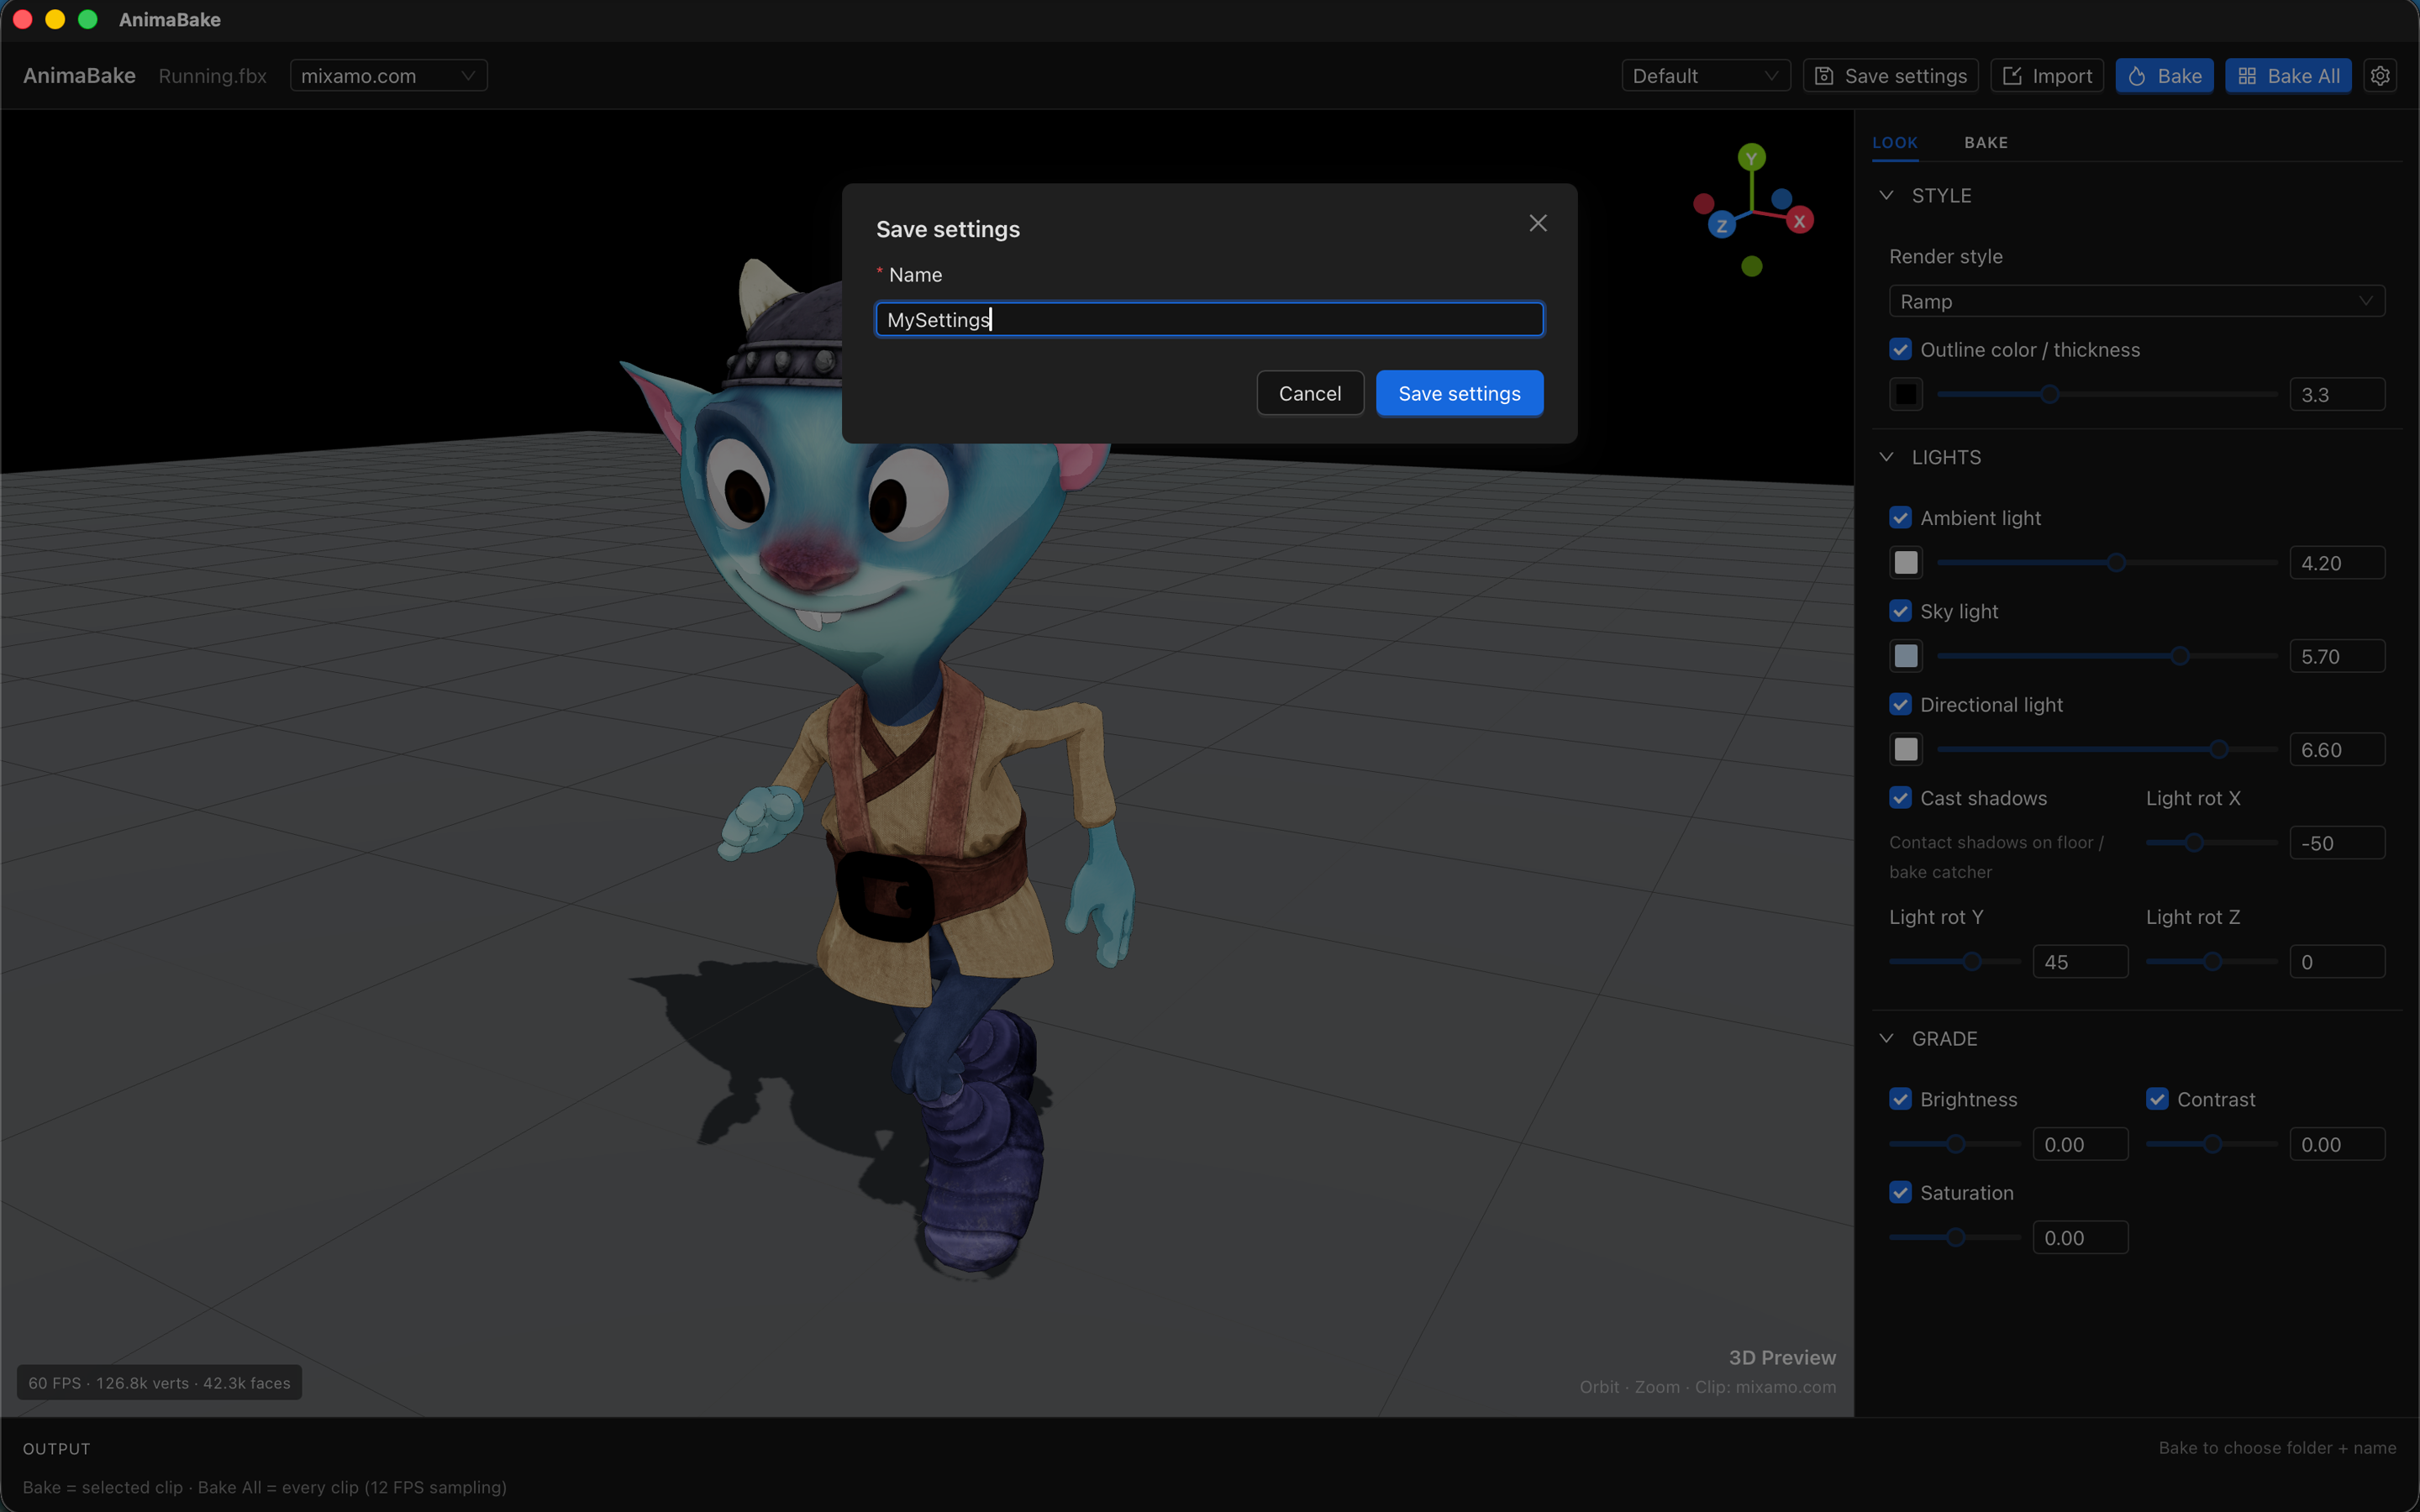2420x1512 pixels.
Task: Click the Sky light 5.70 value field
Action: click(2337, 656)
